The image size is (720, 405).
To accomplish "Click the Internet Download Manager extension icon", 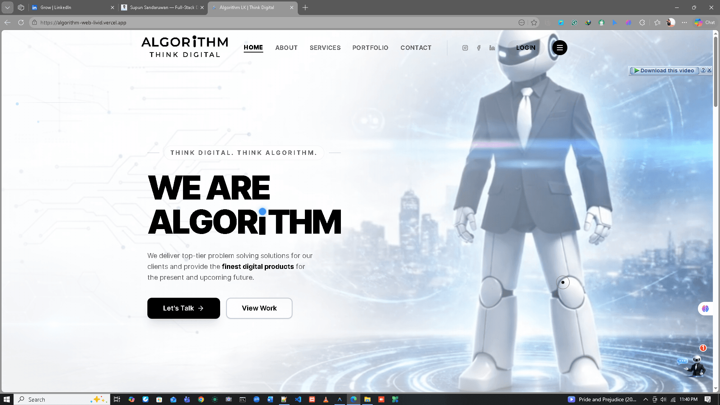I will tap(588, 22).
